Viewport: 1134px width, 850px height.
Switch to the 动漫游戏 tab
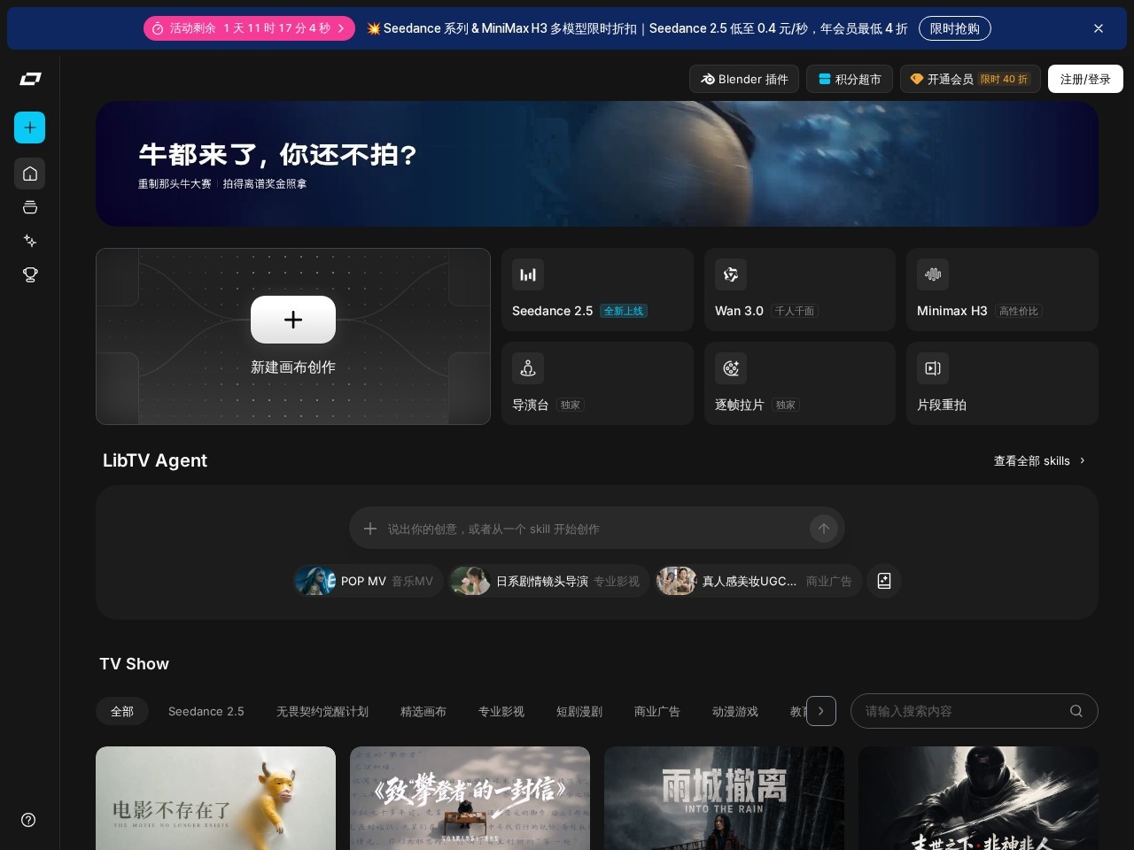click(735, 711)
